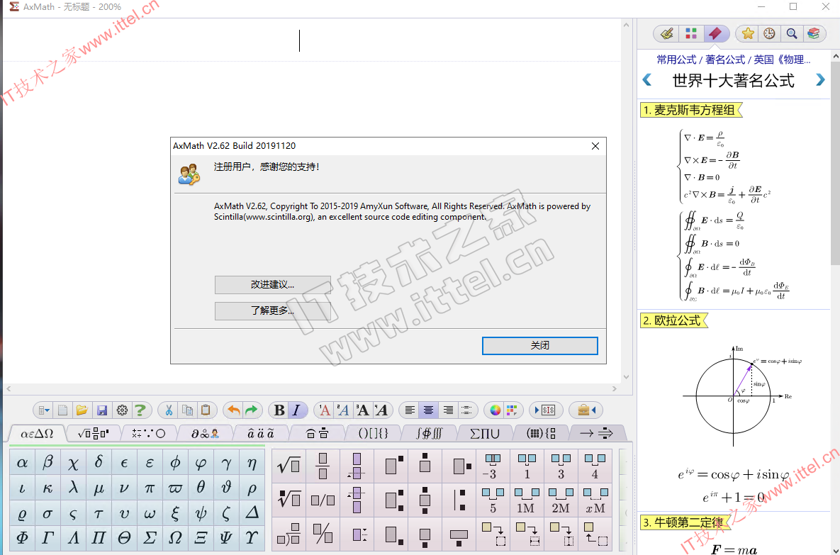Open the color palette grid
The height and width of the screenshot is (555, 840).
coord(512,410)
